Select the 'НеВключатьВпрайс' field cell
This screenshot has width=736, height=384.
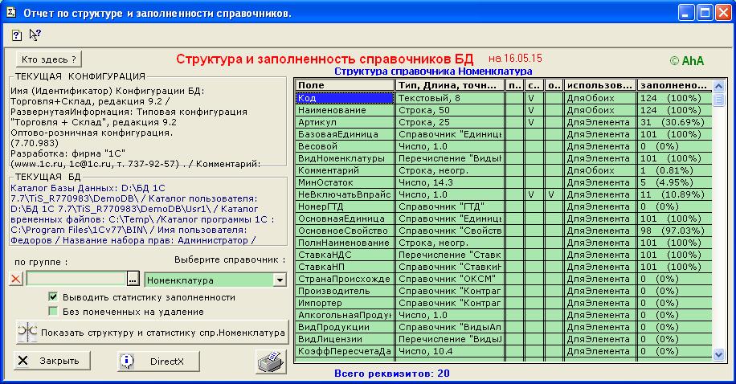pyautogui.click(x=345, y=194)
